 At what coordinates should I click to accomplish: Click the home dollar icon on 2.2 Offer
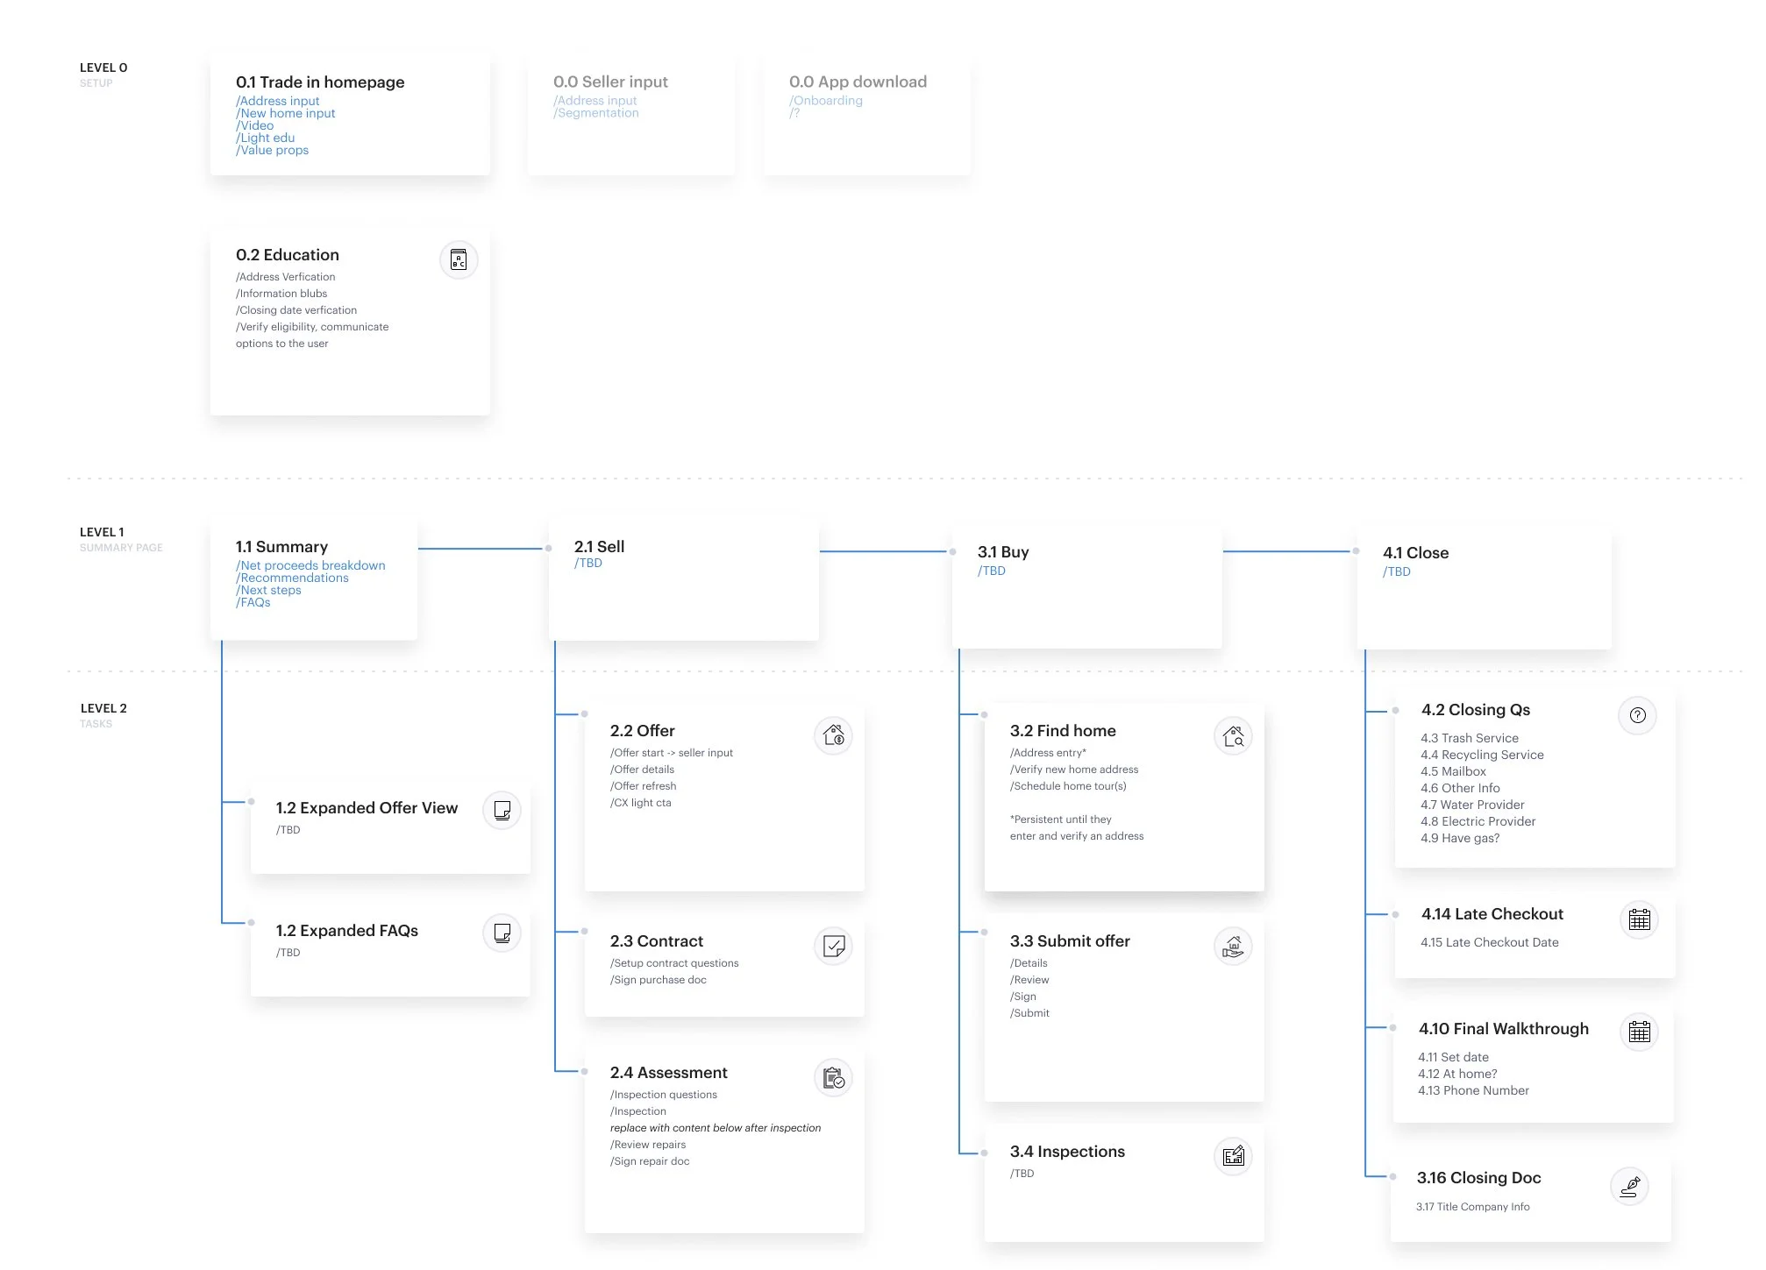point(833,734)
